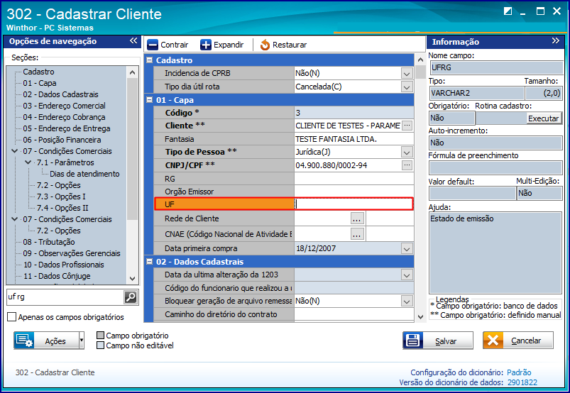
Task: Select Dias de atendimento tree item
Action: click(x=84, y=174)
